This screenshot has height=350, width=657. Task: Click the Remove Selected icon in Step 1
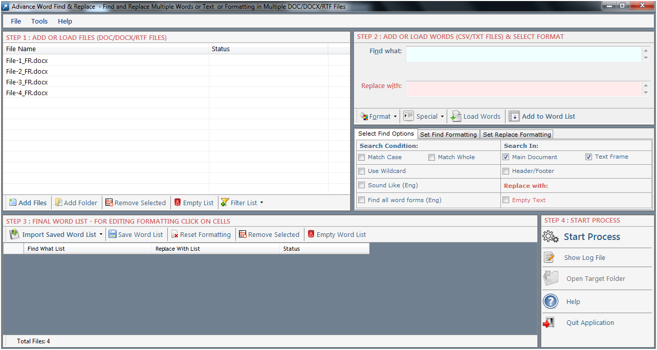tap(109, 203)
